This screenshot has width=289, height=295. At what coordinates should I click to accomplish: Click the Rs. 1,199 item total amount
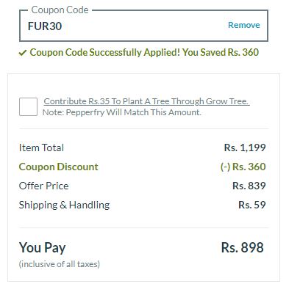tap(245, 147)
